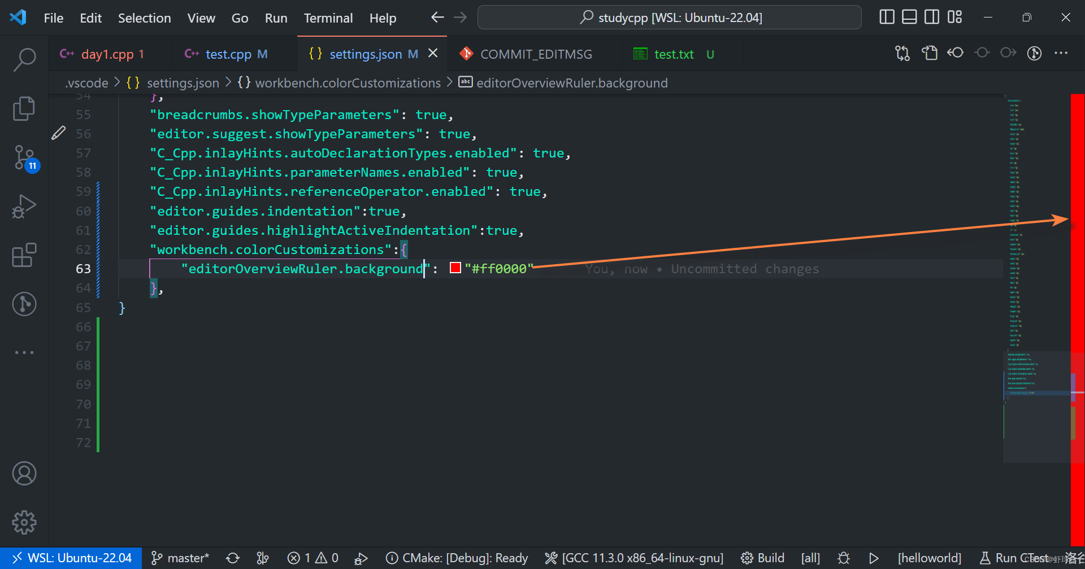Open the .vscode breadcrumb folder
Image resolution: width=1085 pixels, height=569 pixels.
point(86,83)
